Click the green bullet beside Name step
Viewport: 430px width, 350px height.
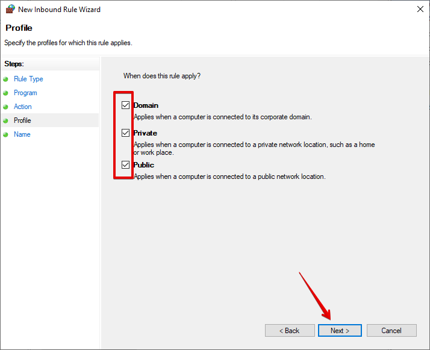pyautogui.click(x=6, y=134)
